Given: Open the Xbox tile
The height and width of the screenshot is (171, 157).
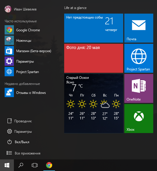Looking at the screenshot, I should (139, 119).
